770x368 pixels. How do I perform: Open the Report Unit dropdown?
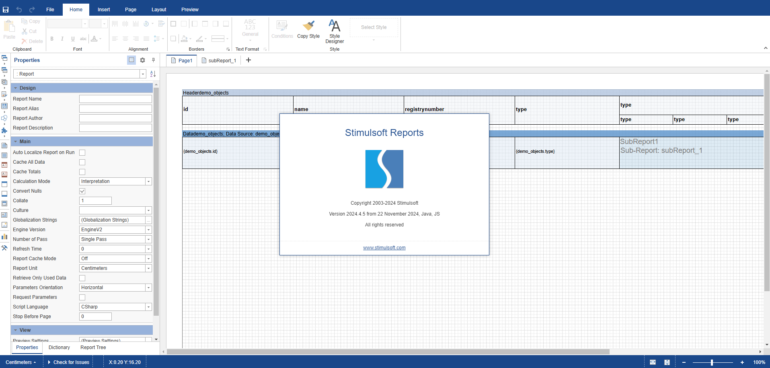pos(148,268)
